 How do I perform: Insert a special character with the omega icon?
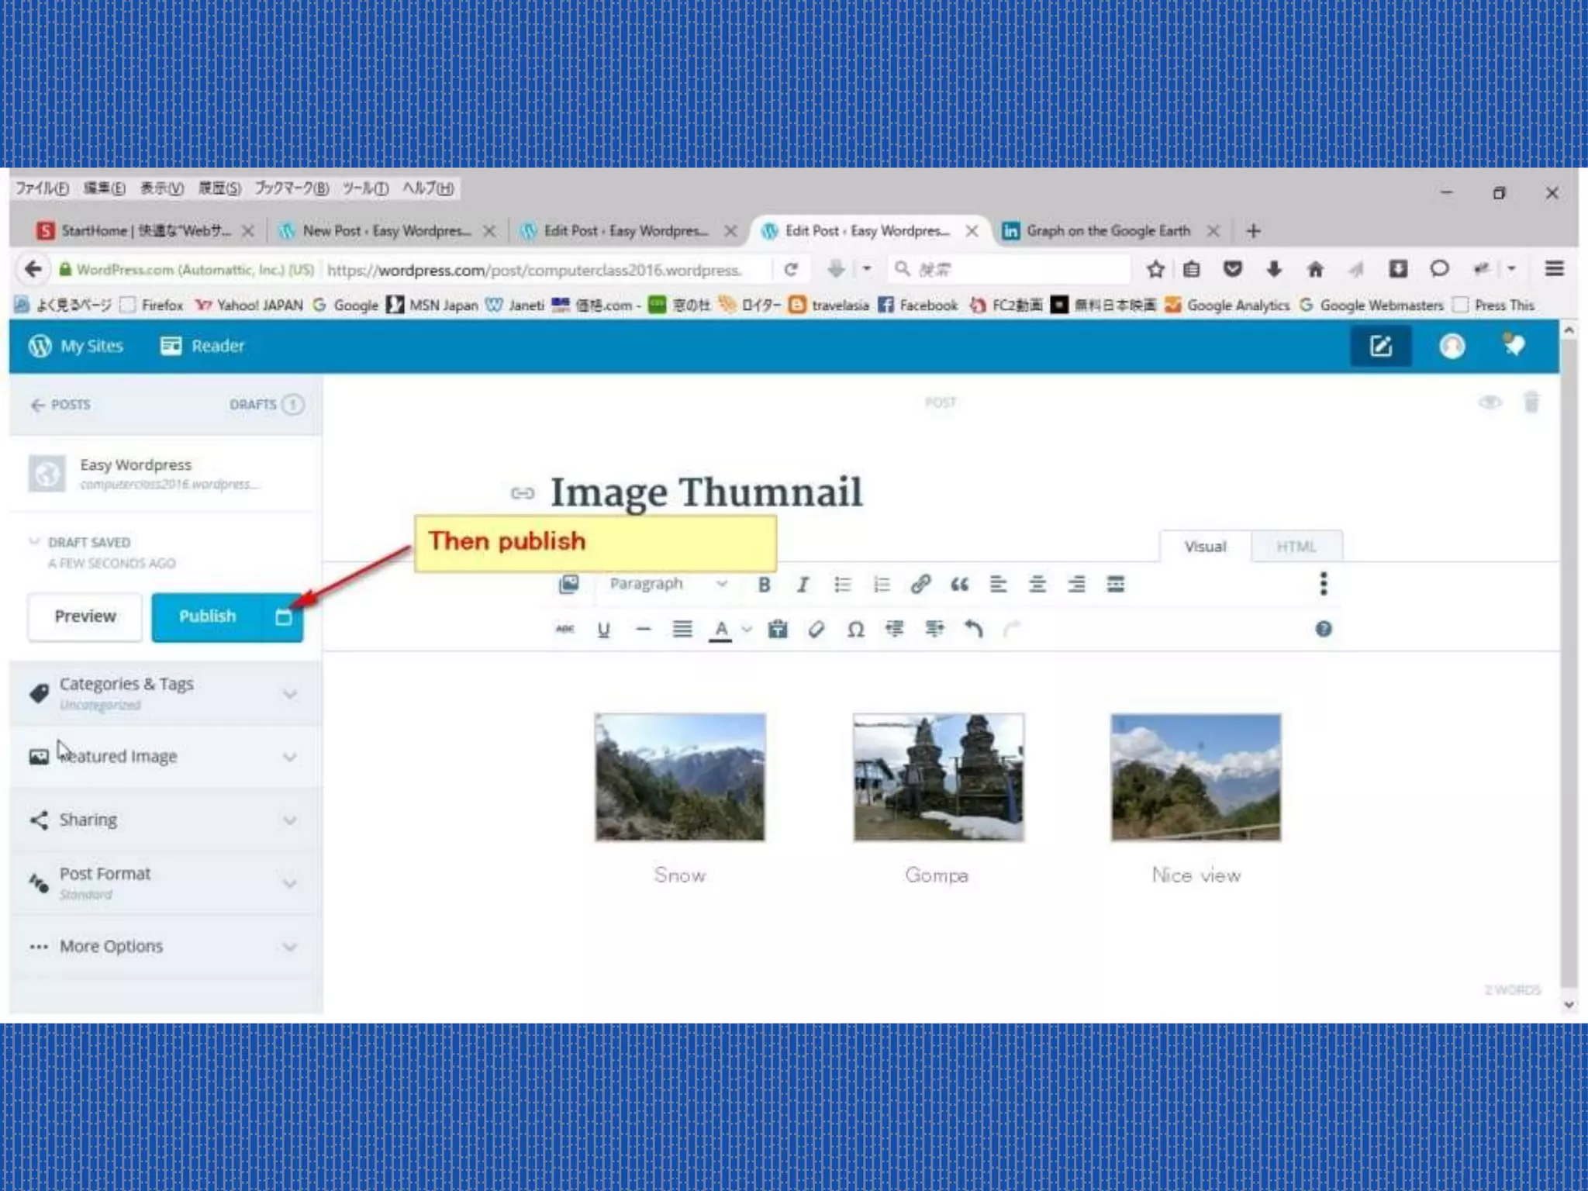(855, 630)
